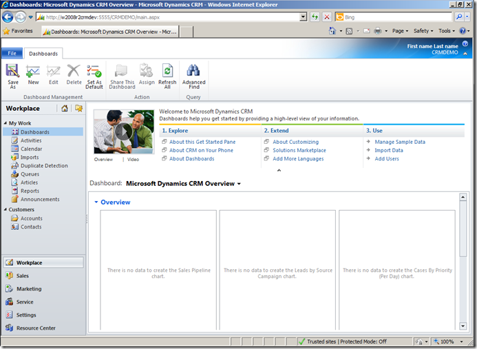Collapse the Customers group in sidebar
Viewport: 477px width, 349px height.
[x=6, y=210]
